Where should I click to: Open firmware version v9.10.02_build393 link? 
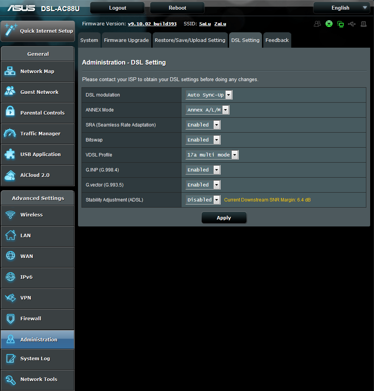[152, 24]
